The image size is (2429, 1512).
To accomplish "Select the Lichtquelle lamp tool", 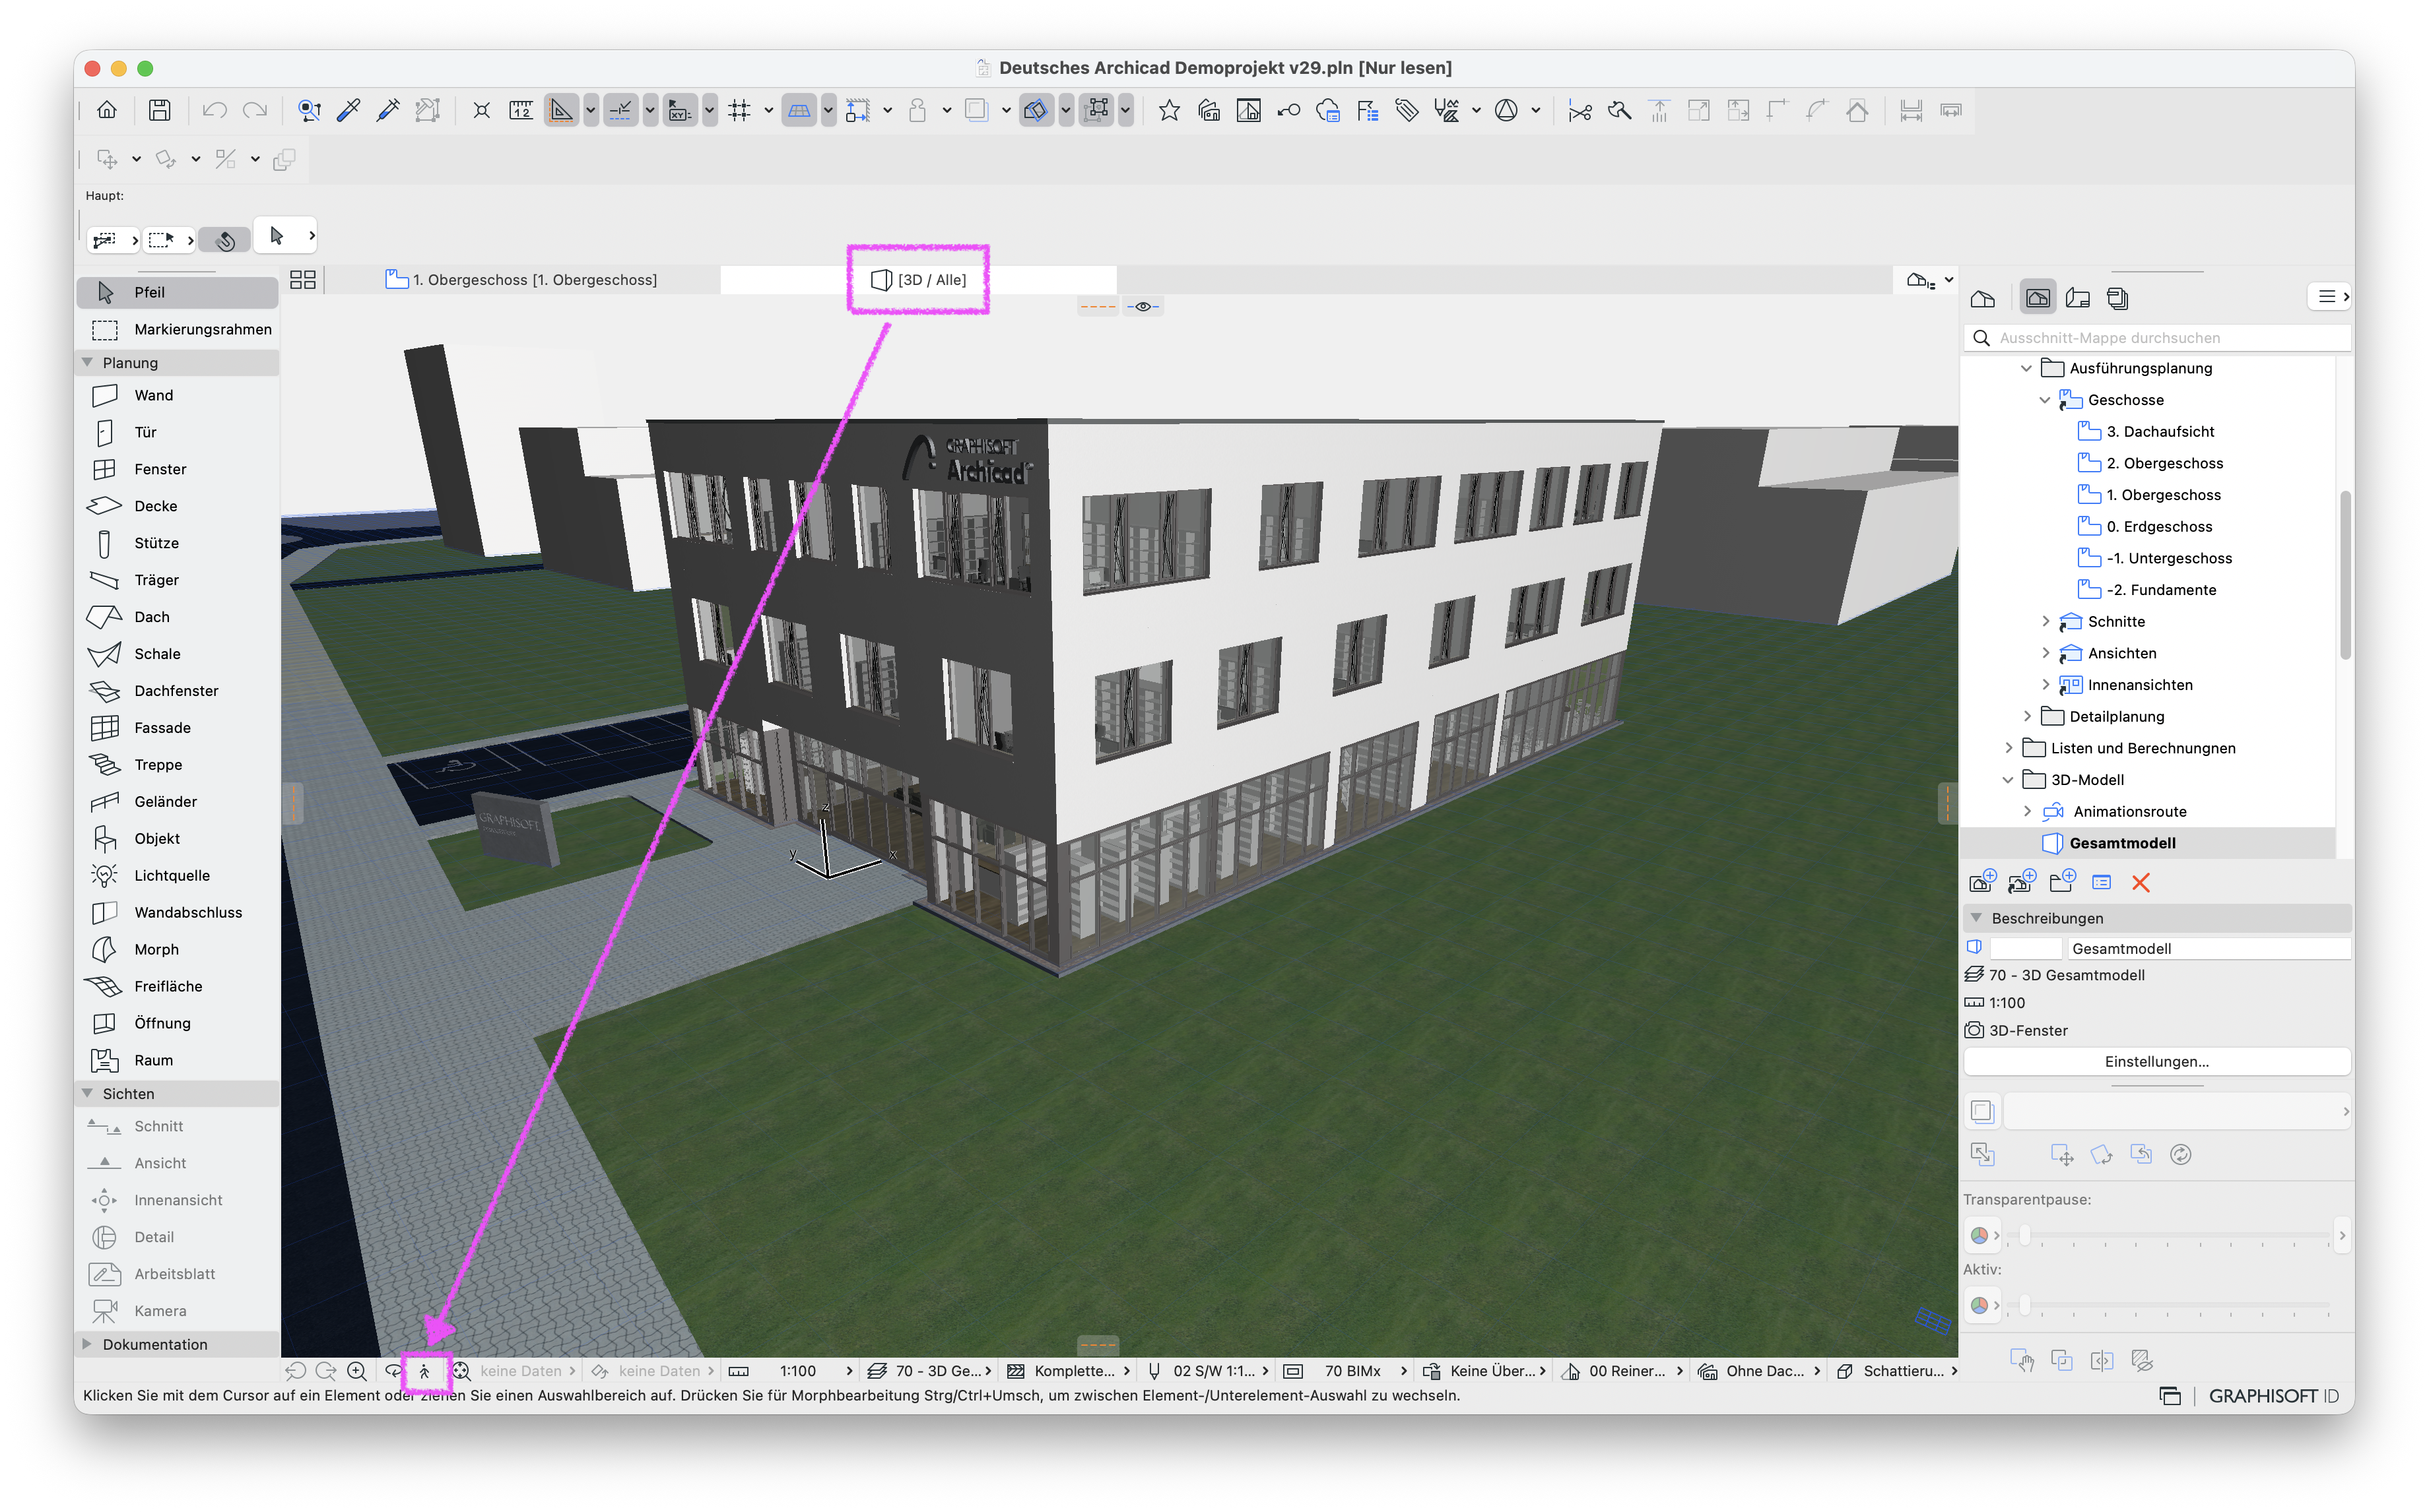I will coord(178,875).
